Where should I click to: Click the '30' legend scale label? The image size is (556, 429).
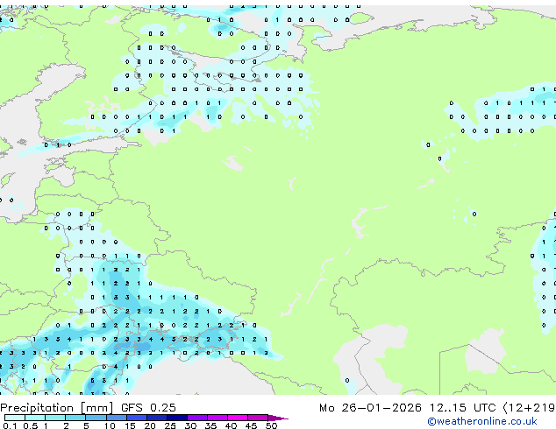[190, 425]
